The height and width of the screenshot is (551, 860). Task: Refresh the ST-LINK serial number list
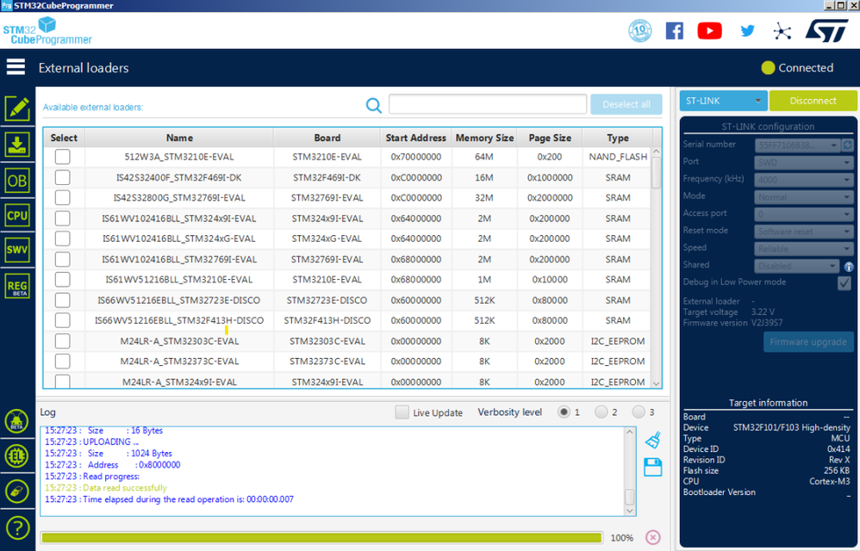click(847, 145)
